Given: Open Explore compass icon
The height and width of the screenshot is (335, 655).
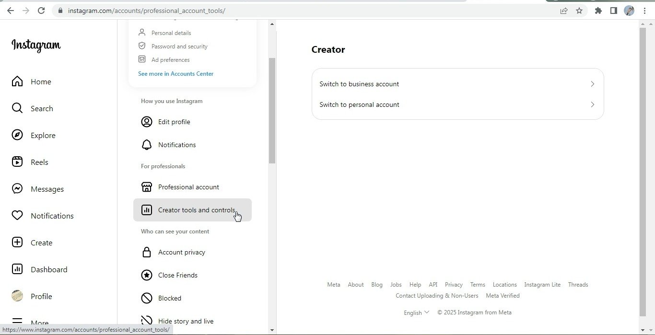Looking at the screenshot, I should coord(17,135).
